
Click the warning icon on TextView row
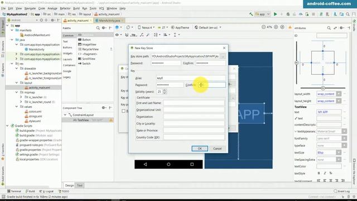tap(111, 120)
